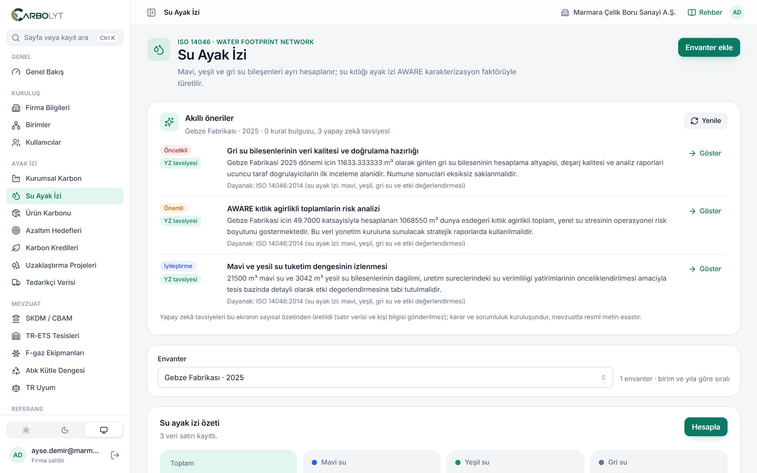The width and height of the screenshot is (757, 473).
Task: Open SKDM / CBAM menu item
Action: [x=65, y=318]
